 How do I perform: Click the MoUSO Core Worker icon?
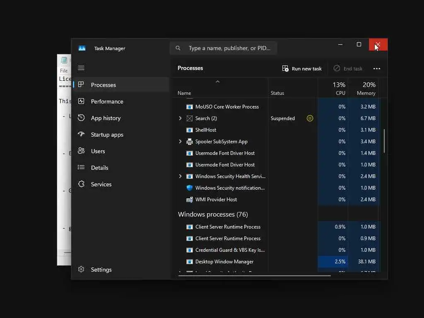pyautogui.click(x=190, y=107)
